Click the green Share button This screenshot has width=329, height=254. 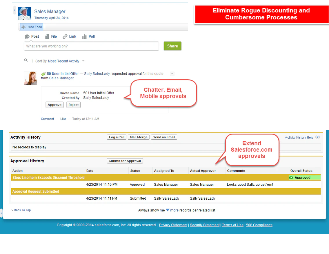172,46
